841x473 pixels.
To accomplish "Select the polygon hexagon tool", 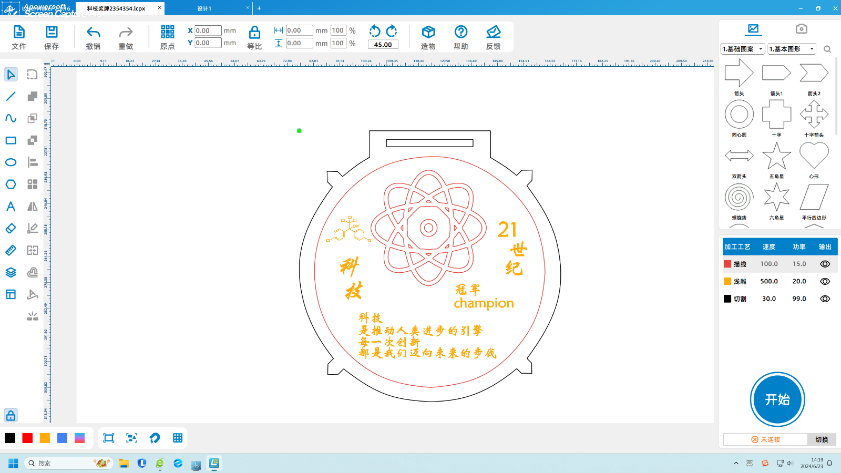I will tap(11, 184).
